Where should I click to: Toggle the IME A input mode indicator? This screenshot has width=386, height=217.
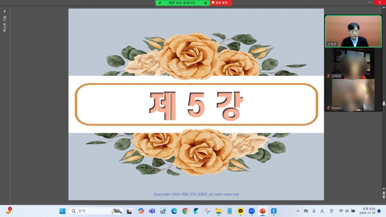(x=322, y=211)
